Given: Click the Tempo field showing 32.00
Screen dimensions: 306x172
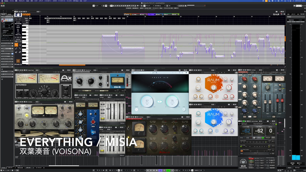Looking at the screenshot, I should click(18, 27).
